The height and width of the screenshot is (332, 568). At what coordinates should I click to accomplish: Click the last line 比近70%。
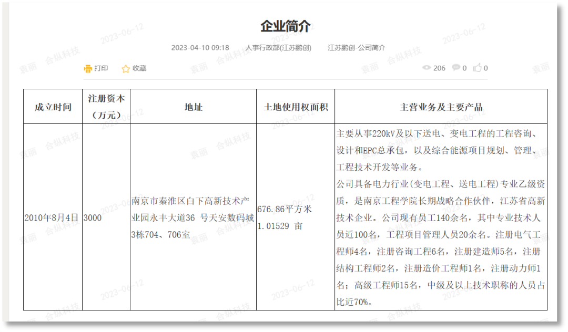tap(354, 302)
